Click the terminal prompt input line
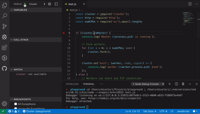The width and height of the screenshot is (200, 114). coord(87,107)
